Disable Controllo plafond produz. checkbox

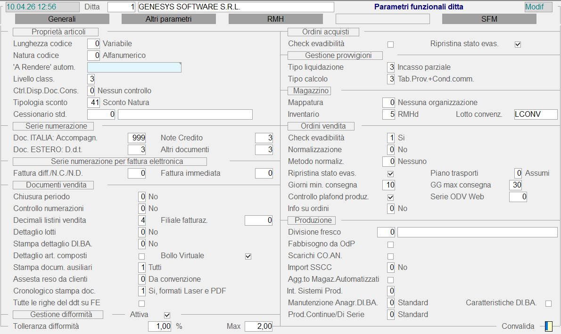click(x=390, y=197)
